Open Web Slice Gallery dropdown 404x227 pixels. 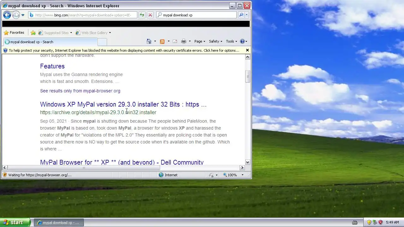[93, 32]
